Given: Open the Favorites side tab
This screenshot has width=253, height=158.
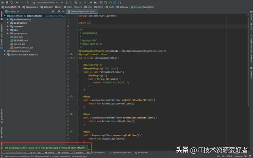Looking at the screenshot, I should click(x=2, y=133).
